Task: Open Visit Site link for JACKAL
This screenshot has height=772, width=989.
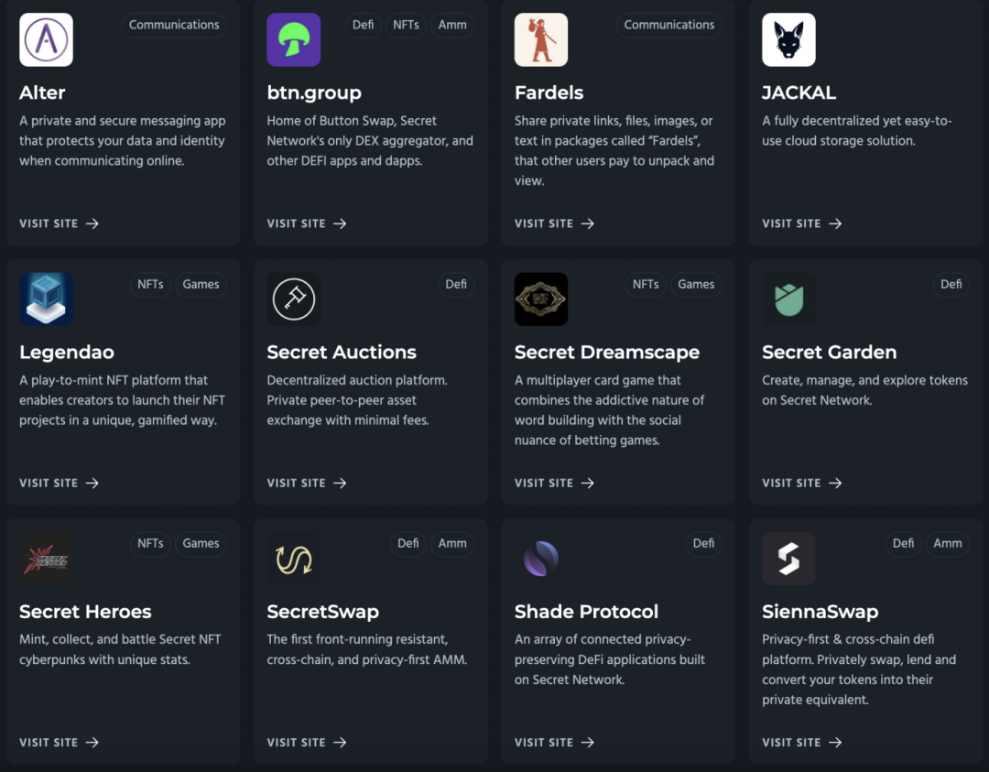Action: [x=801, y=223]
